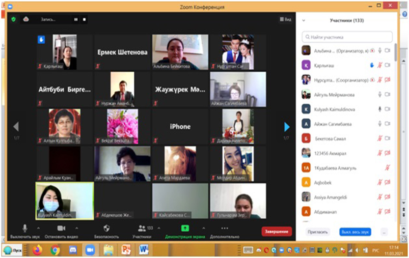
Task: Click the red Завершение end meeting button
Action: (x=276, y=231)
